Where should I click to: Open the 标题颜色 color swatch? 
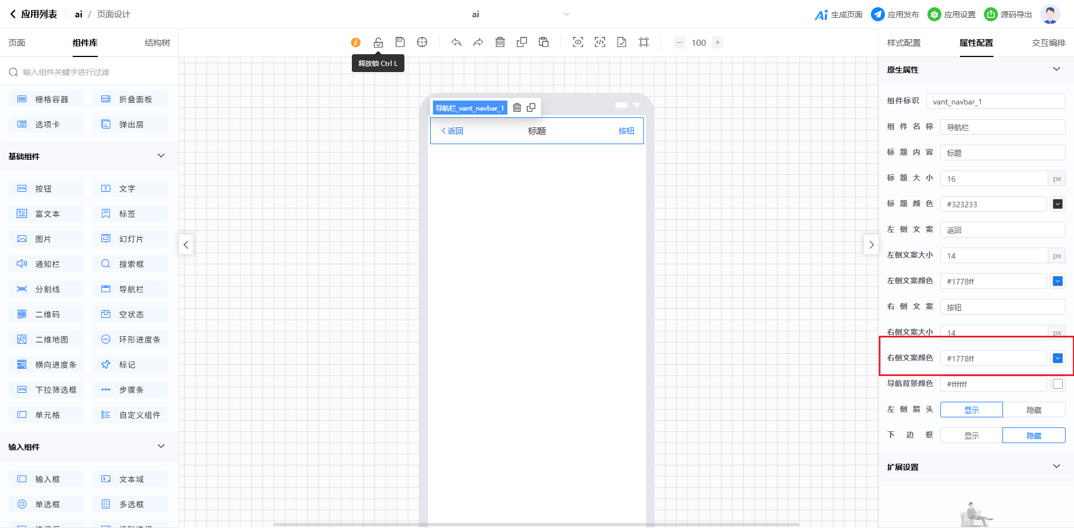1057,204
